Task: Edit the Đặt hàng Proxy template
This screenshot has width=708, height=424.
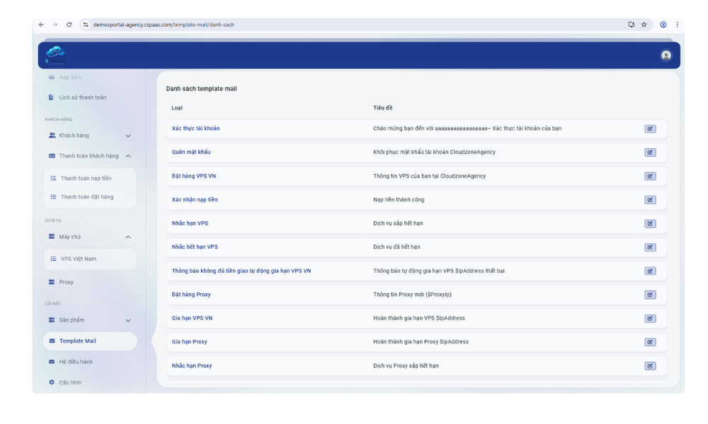Action: 650,295
